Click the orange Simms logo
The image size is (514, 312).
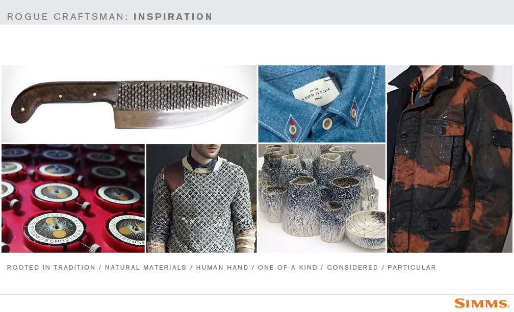point(481,303)
